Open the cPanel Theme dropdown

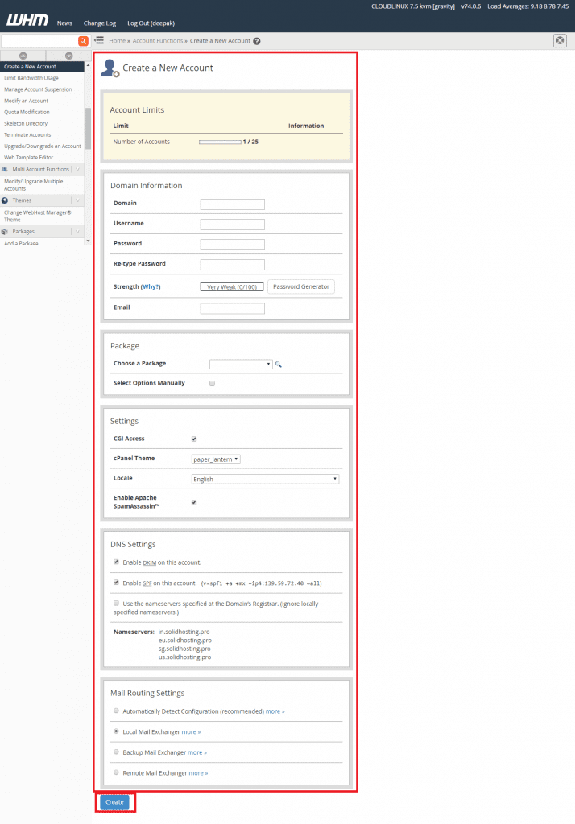tap(216, 459)
